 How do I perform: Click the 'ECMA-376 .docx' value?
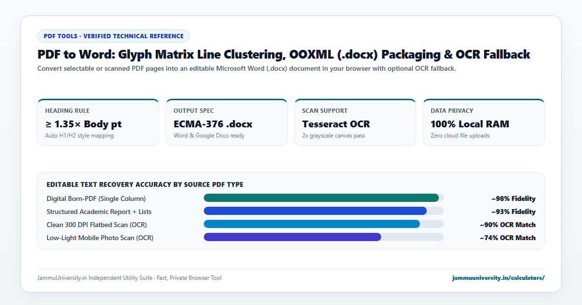coord(213,124)
